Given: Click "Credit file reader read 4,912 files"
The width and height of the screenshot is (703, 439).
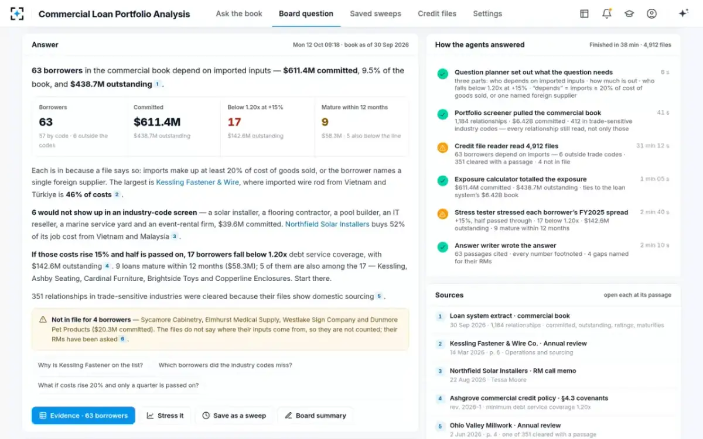Looking at the screenshot, I should 506,146.
